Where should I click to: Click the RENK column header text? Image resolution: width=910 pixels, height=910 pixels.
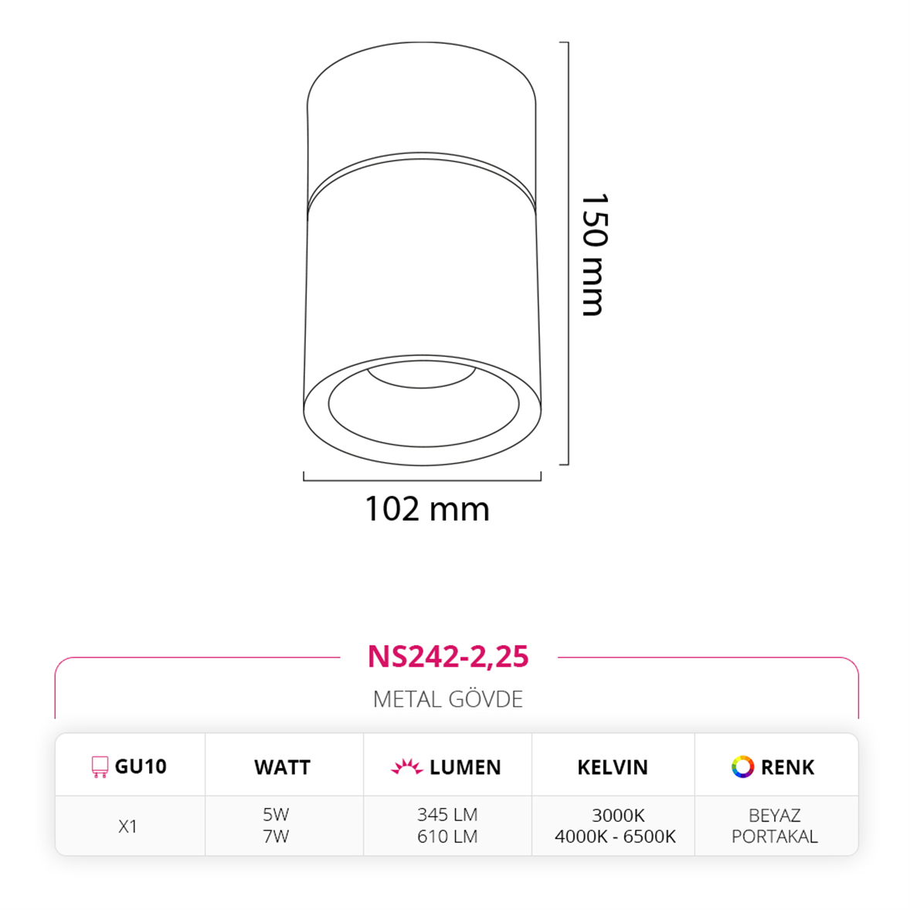click(787, 767)
